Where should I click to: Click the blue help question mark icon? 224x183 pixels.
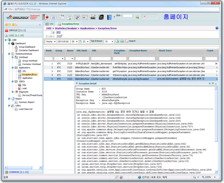click(217, 28)
